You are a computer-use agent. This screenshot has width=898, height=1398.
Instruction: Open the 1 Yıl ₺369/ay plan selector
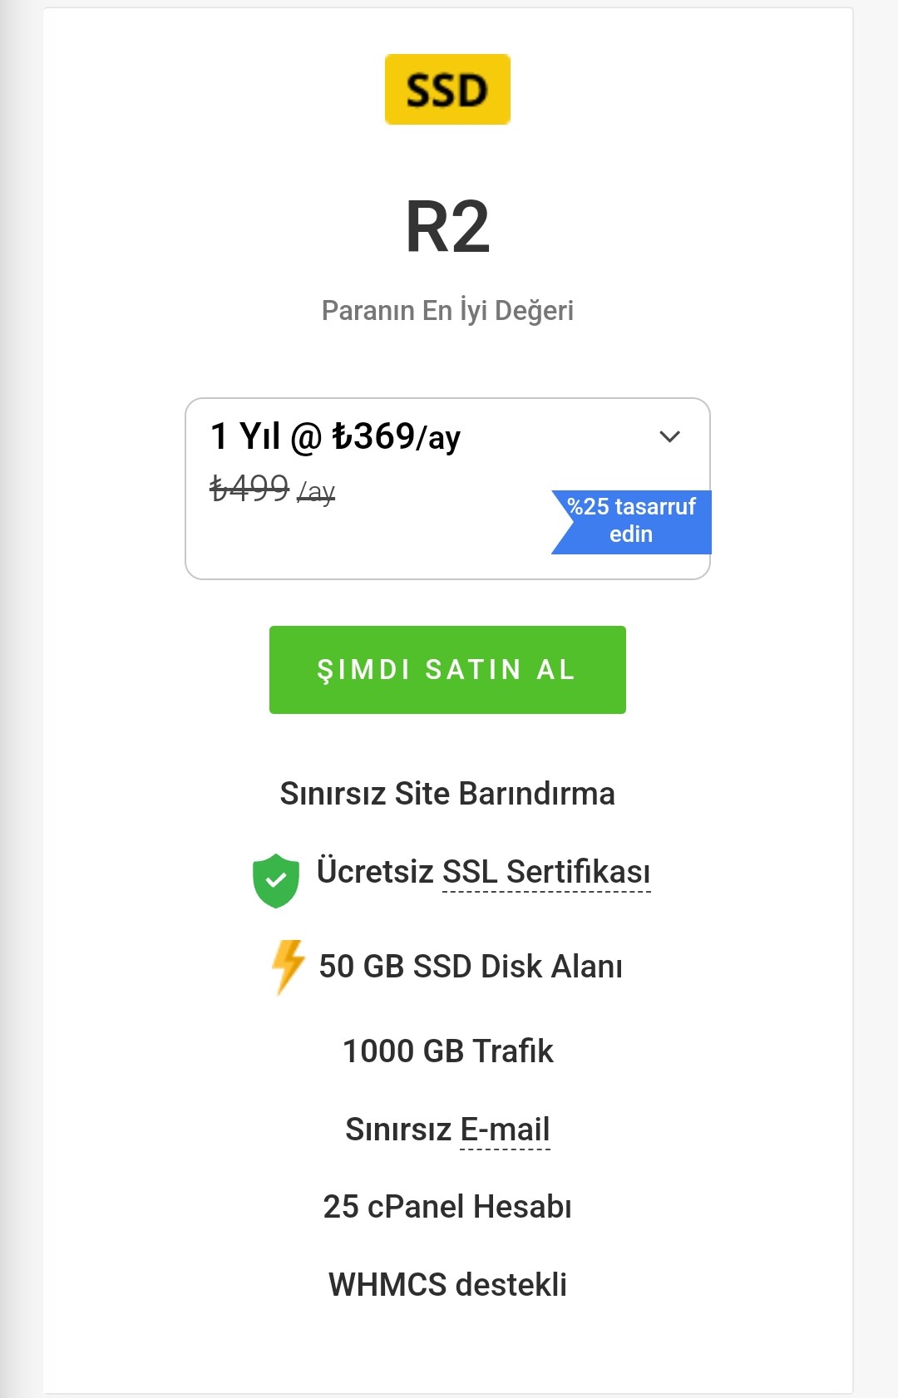click(x=447, y=489)
